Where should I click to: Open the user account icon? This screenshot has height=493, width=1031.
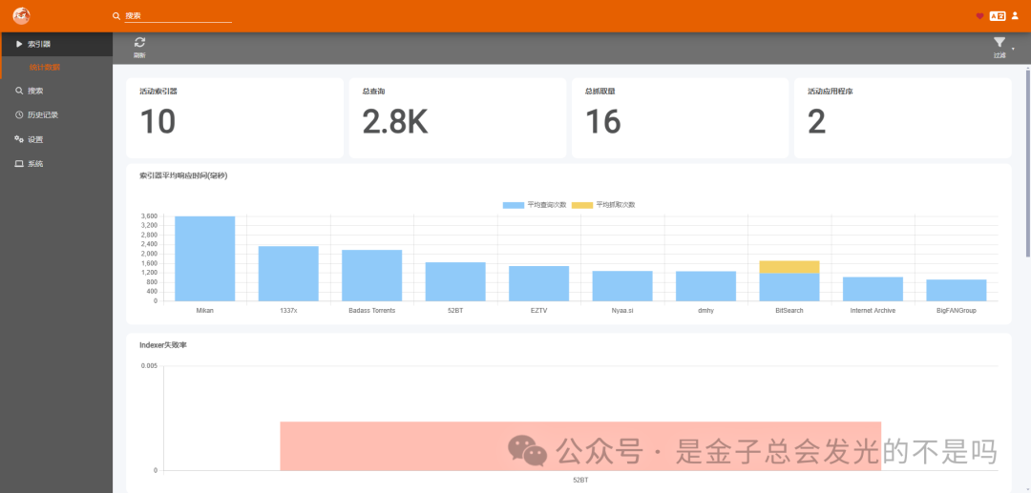pos(1015,16)
